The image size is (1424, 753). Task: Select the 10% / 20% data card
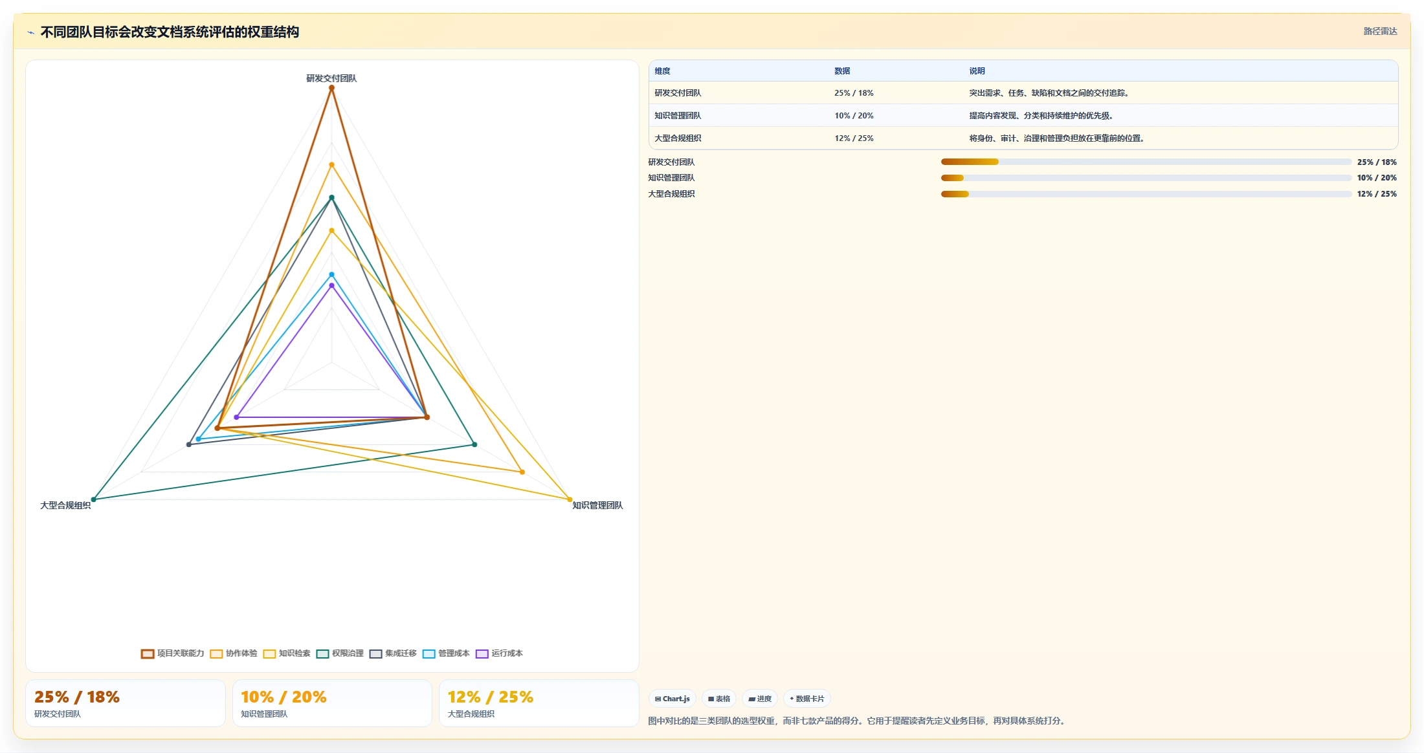click(332, 703)
